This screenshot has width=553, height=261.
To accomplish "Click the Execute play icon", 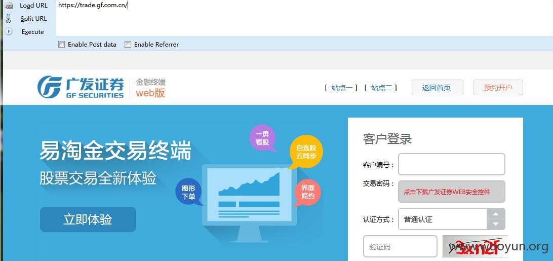I will (x=9, y=31).
